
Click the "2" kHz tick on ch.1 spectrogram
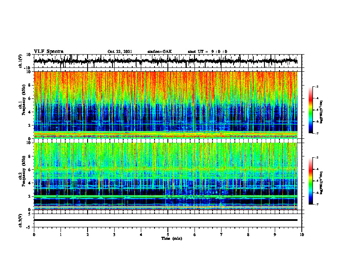30,125
